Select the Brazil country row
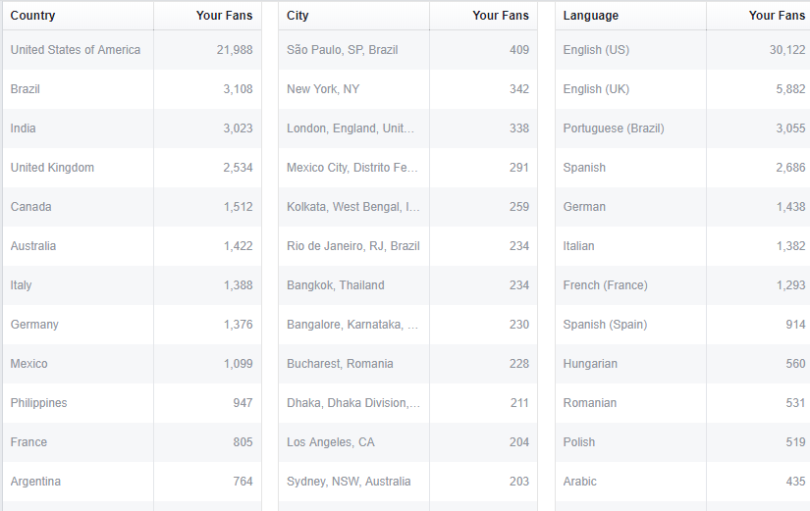The image size is (810, 511). 26,89
